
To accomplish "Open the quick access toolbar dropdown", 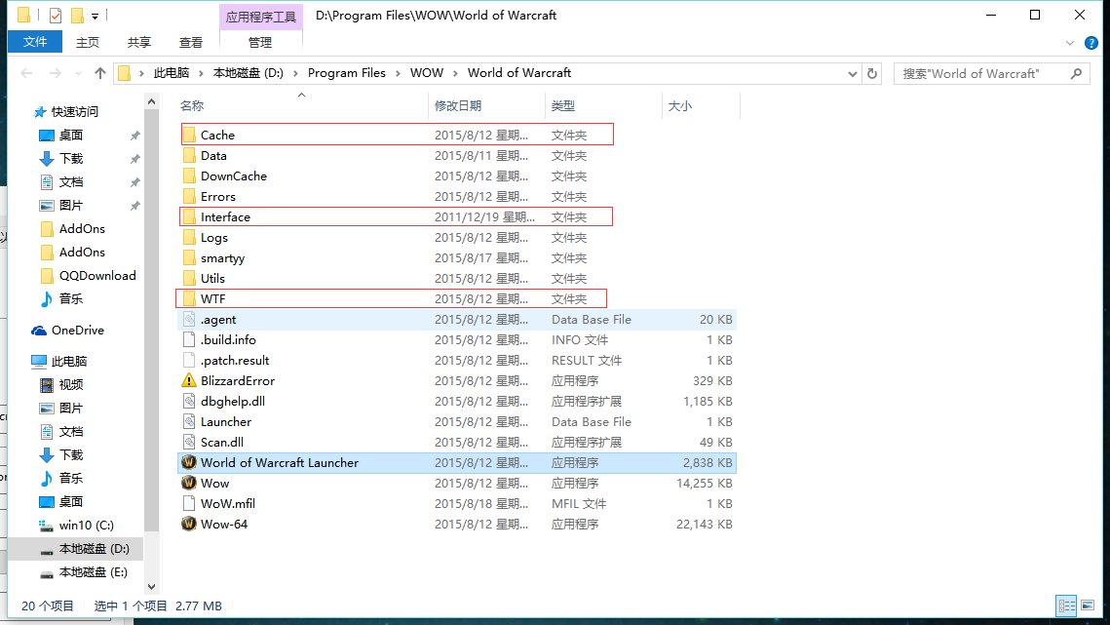I will point(95,16).
